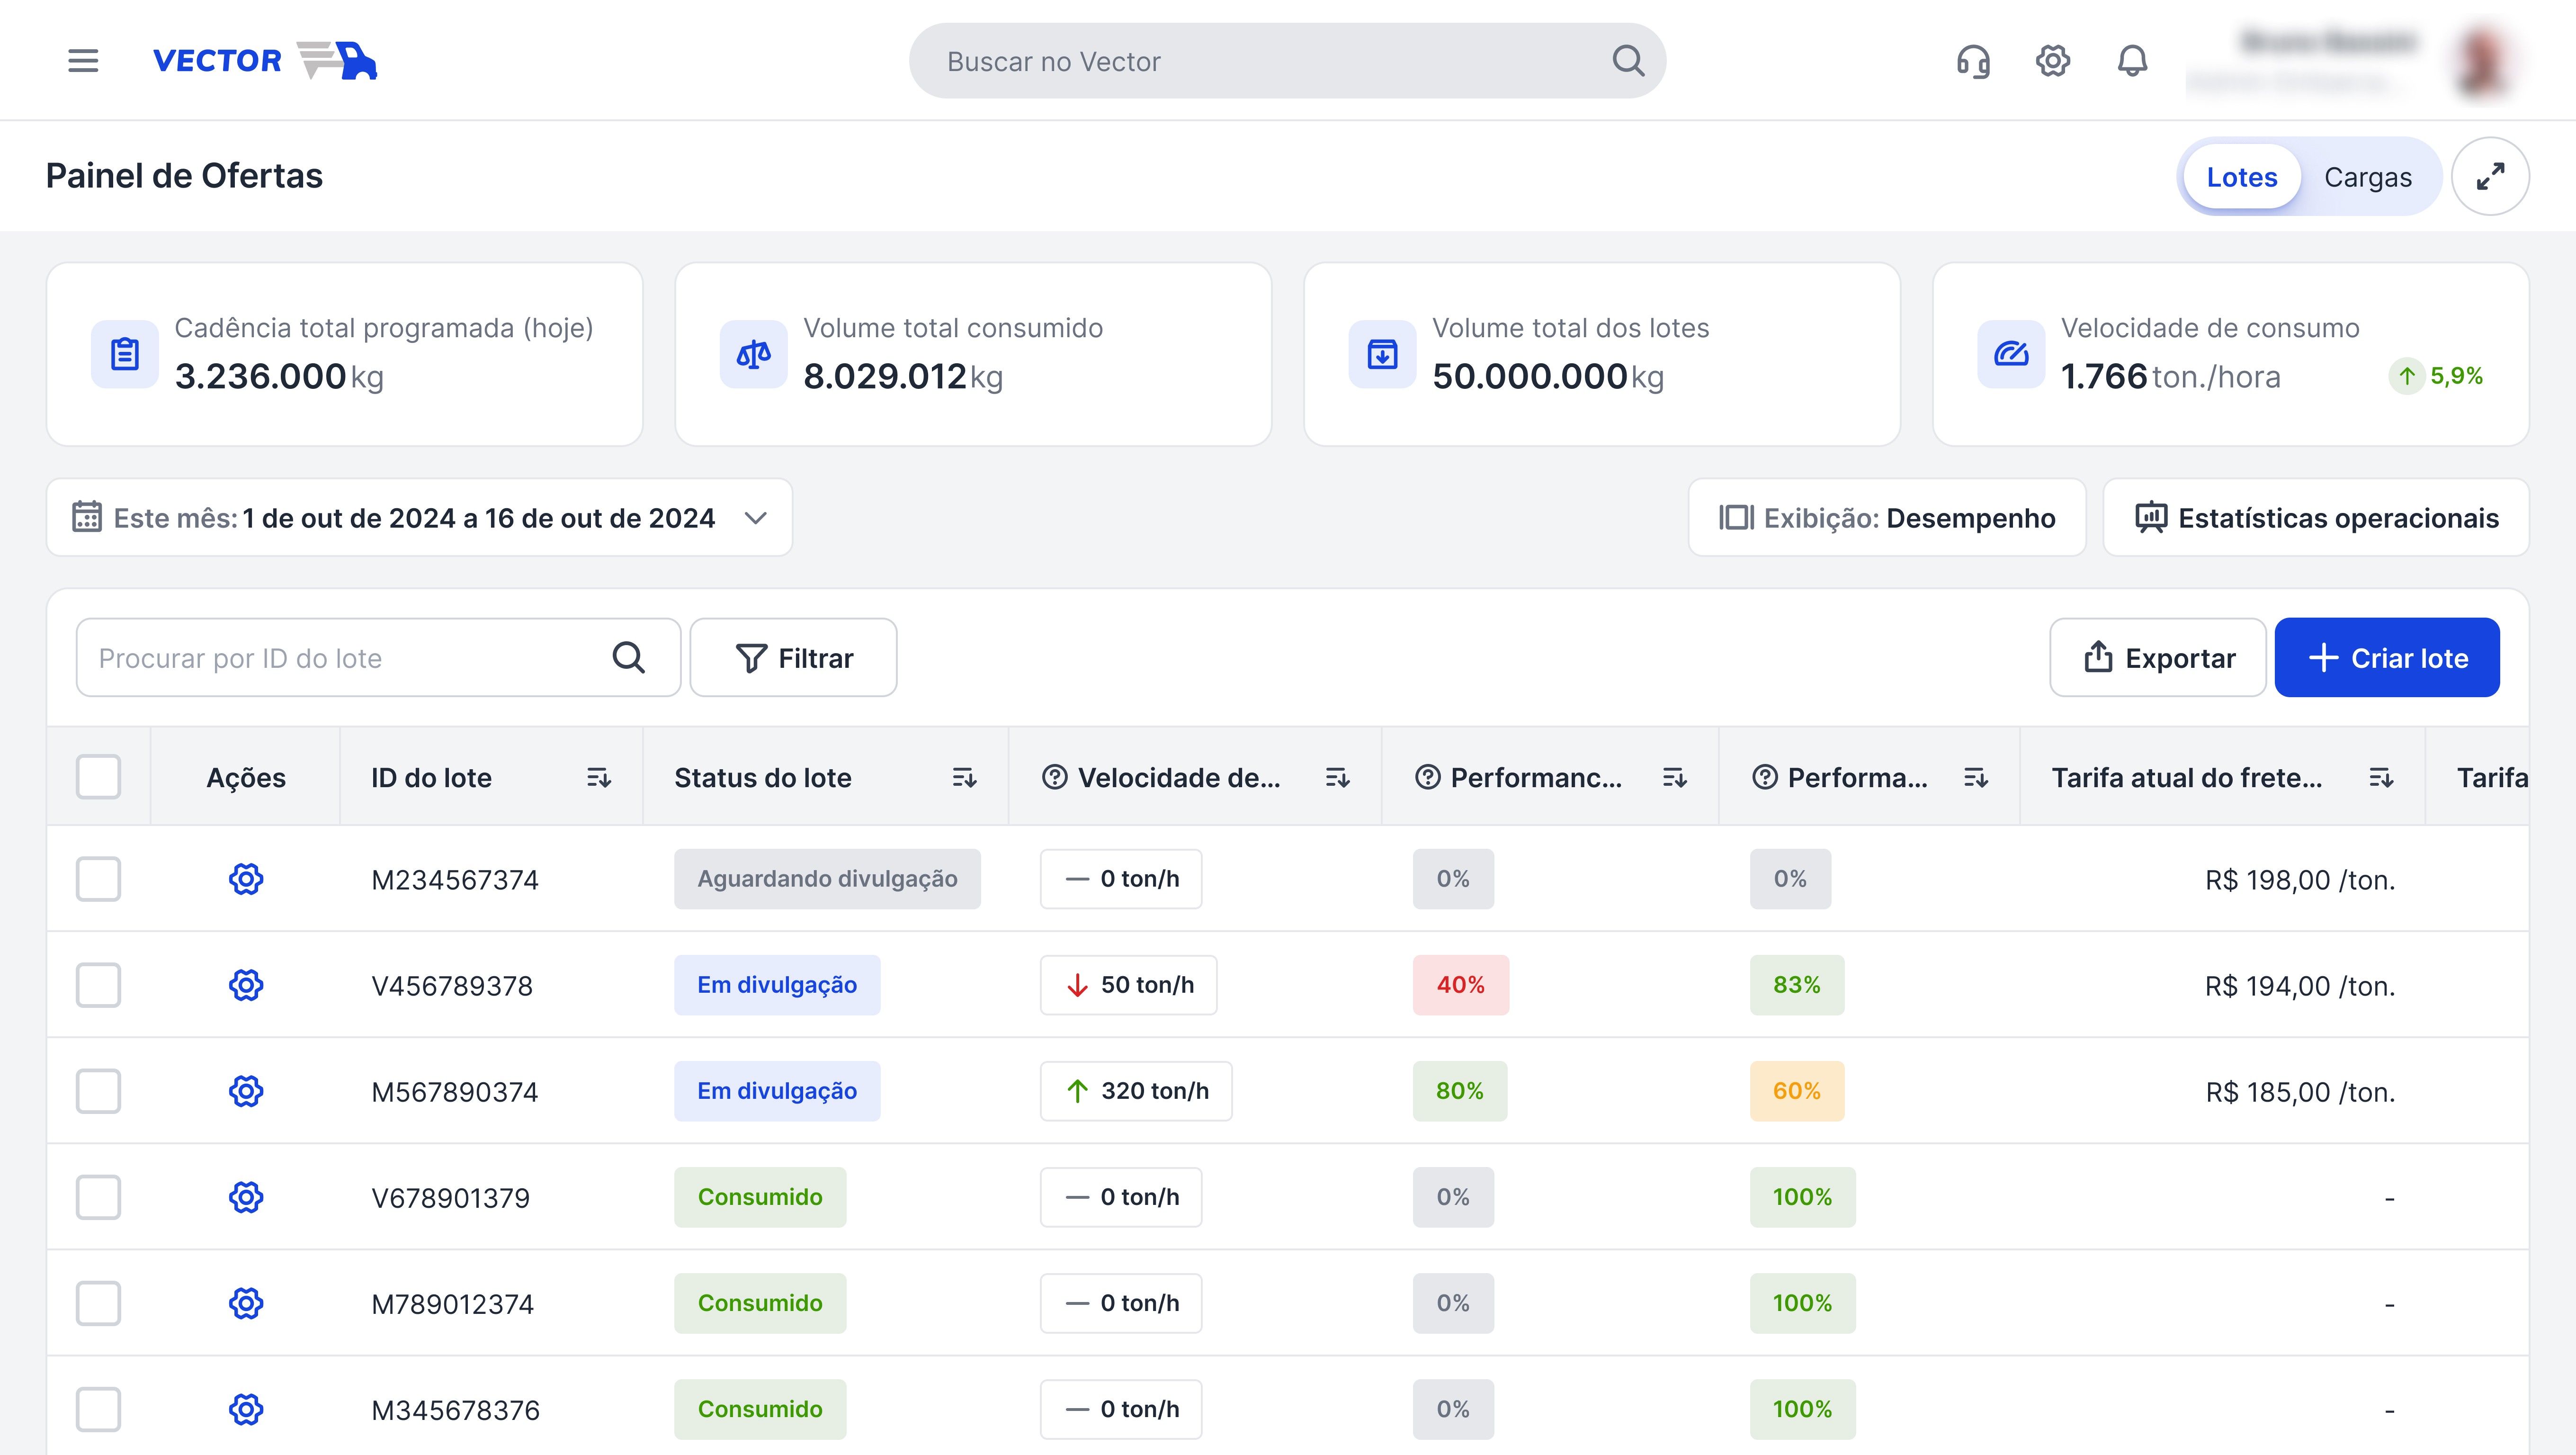Expand panel with fullscreen arrows icon

point(2490,177)
